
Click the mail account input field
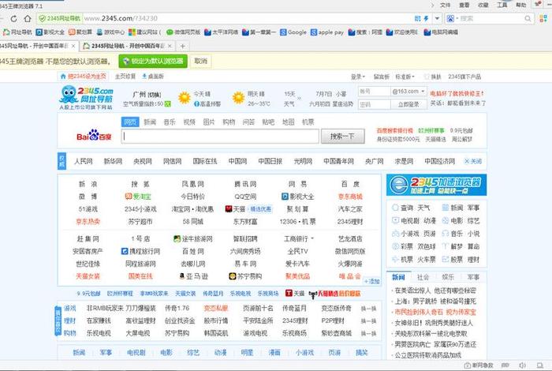coord(374,92)
